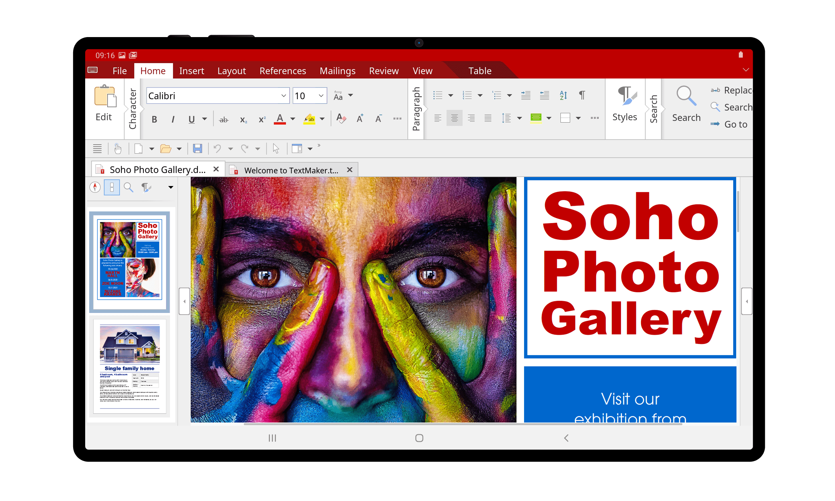Toggle bold formatting
The width and height of the screenshot is (835, 501).
[x=154, y=120]
